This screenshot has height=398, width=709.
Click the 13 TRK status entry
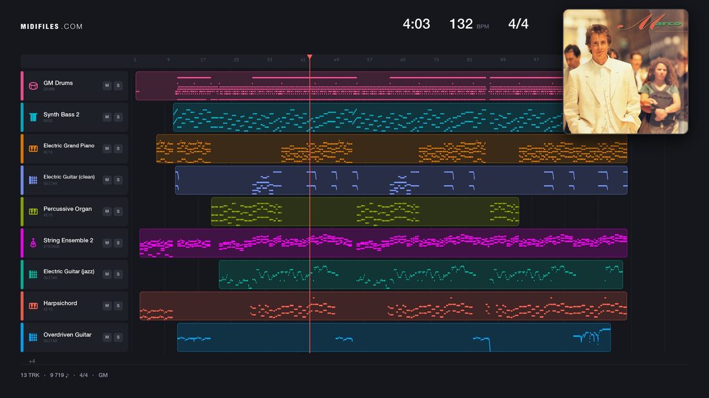pyautogui.click(x=30, y=375)
